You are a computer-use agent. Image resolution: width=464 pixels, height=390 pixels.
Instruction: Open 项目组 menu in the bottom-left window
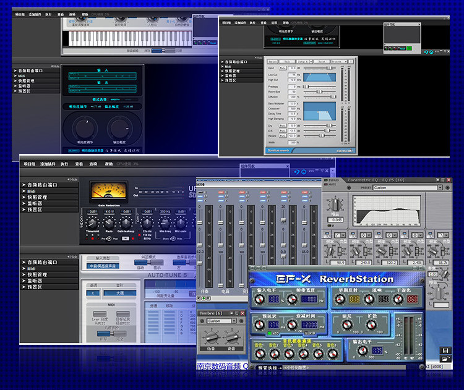(x=30, y=164)
